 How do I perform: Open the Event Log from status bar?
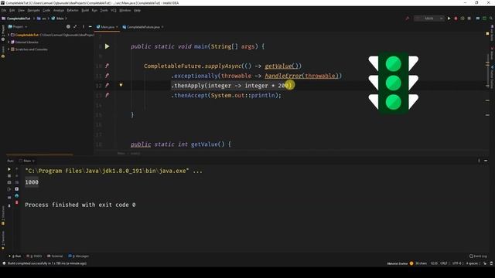point(478,256)
